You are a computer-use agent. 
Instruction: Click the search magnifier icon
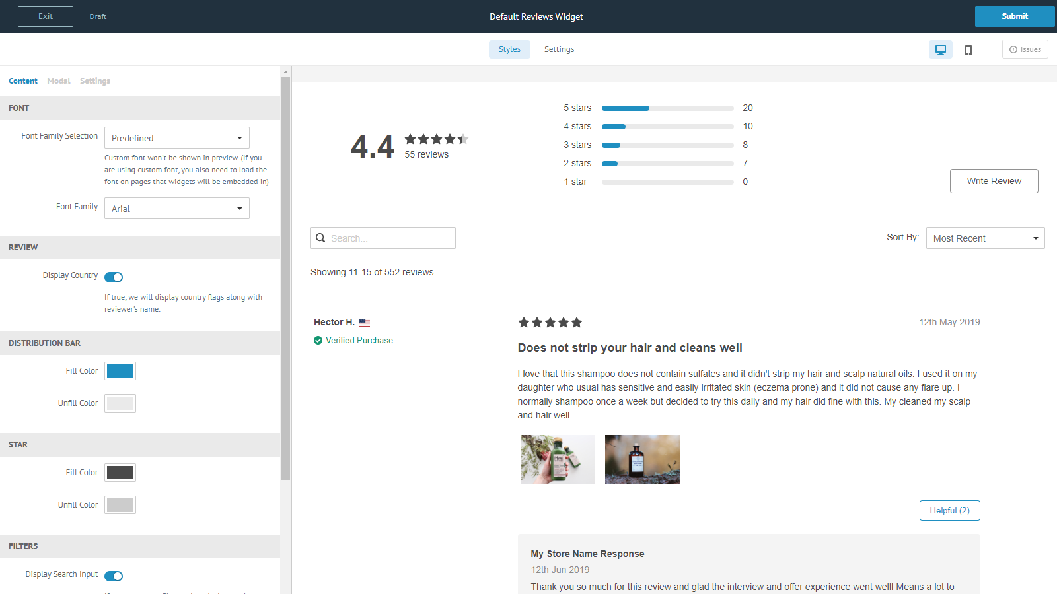(x=320, y=238)
